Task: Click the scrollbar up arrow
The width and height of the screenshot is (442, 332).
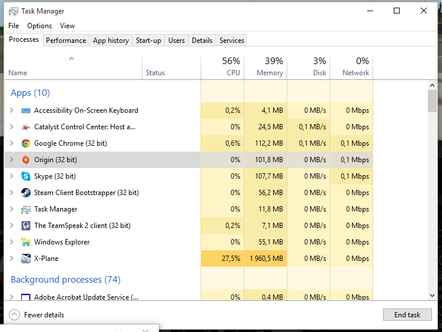Action: [432, 85]
